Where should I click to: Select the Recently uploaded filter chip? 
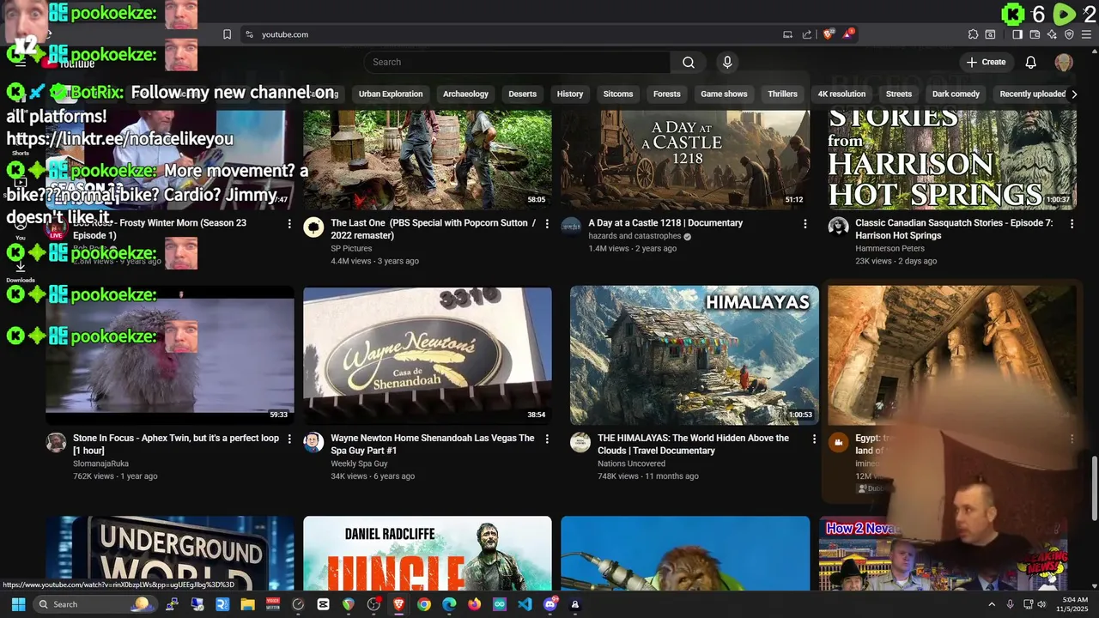tap(1033, 94)
